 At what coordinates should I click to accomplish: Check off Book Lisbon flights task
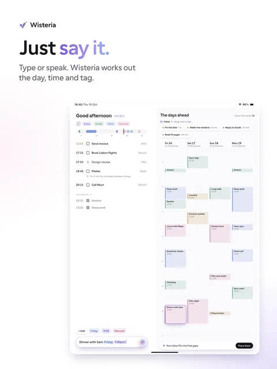(x=88, y=153)
